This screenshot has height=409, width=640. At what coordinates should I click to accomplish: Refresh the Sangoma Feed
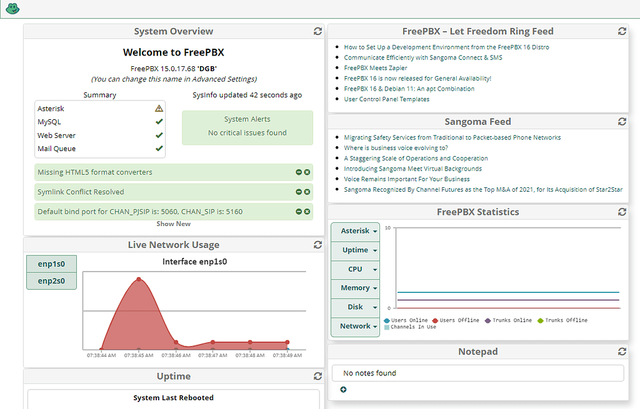[622, 122]
